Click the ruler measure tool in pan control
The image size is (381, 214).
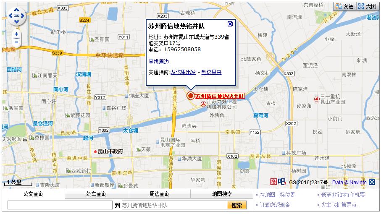pos(16,16)
